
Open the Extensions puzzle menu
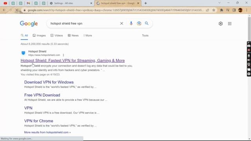[x=221, y=10]
